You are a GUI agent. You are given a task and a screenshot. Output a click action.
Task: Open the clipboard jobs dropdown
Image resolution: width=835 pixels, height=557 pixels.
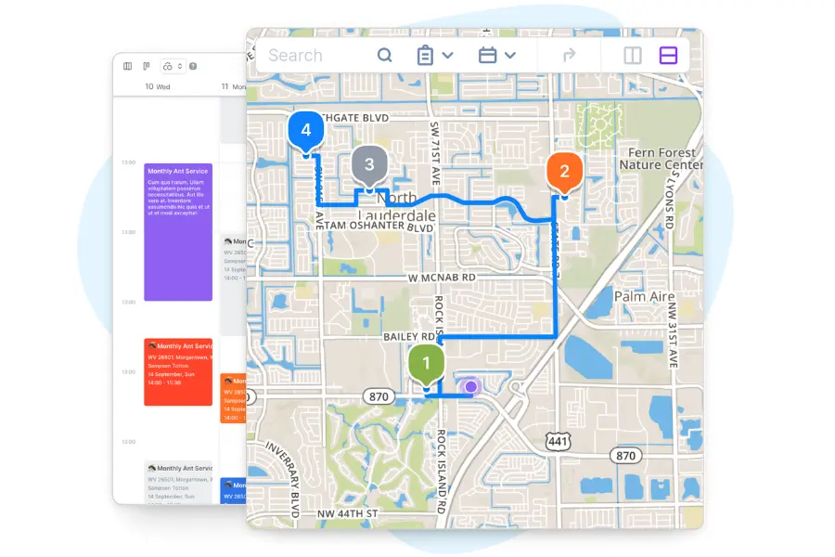[435, 55]
